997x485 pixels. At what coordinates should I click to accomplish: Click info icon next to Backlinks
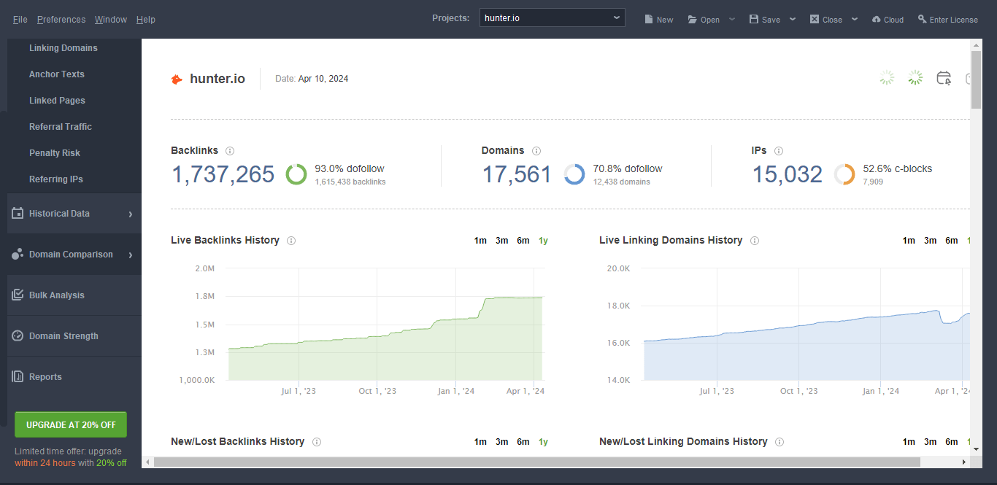point(230,151)
